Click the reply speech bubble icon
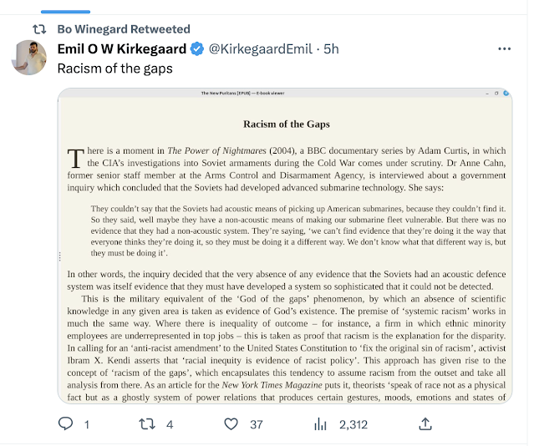Viewport: 534px width, 446px height. click(65, 424)
